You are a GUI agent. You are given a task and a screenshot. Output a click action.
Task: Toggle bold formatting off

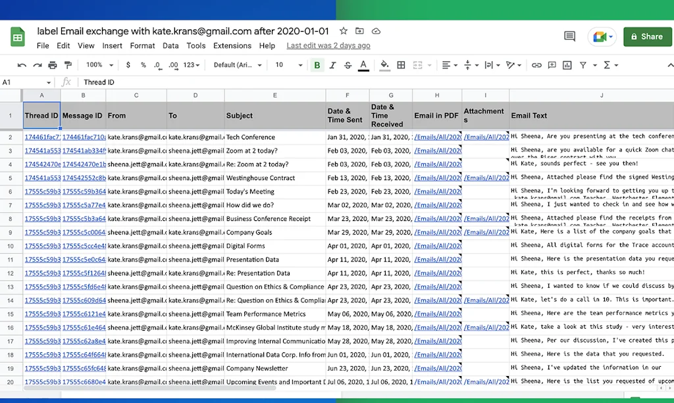(317, 64)
